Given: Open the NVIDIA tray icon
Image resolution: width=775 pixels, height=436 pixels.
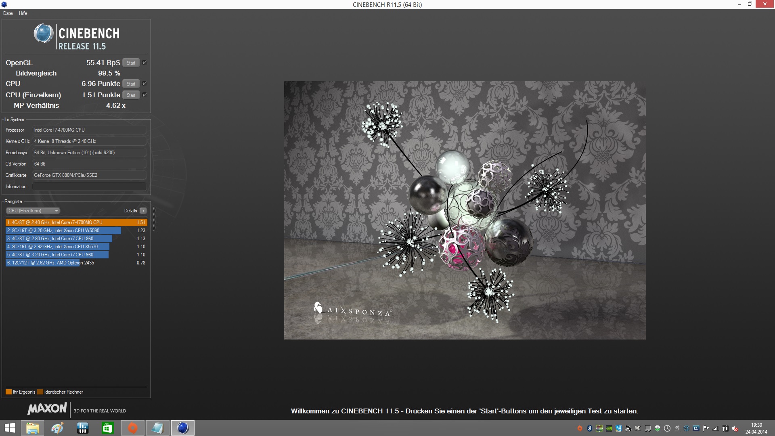Looking at the screenshot, I should coord(609,428).
